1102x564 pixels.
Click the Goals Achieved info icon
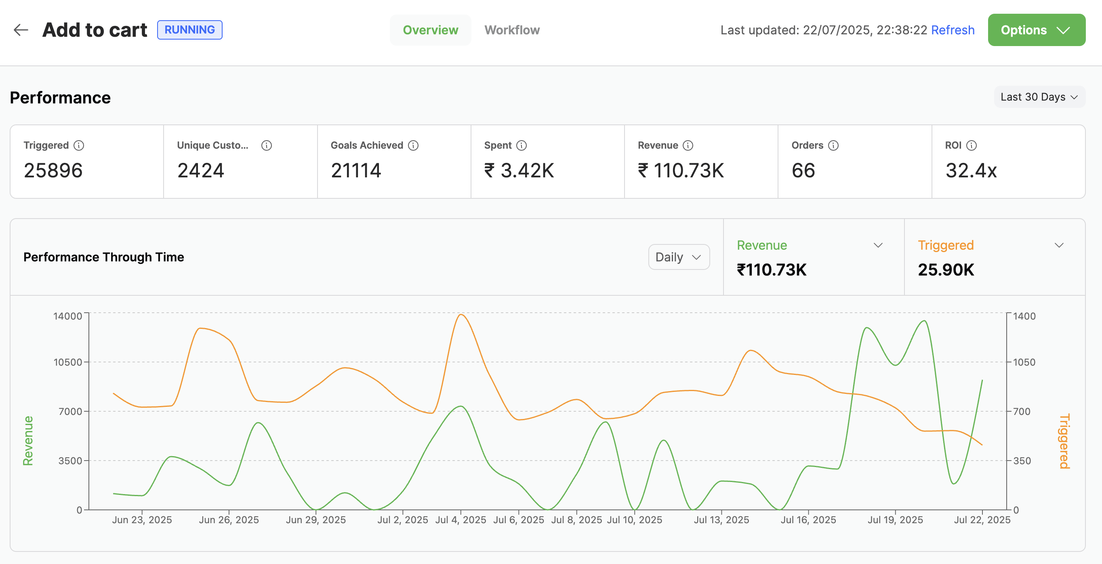click(x=413, y=145)
